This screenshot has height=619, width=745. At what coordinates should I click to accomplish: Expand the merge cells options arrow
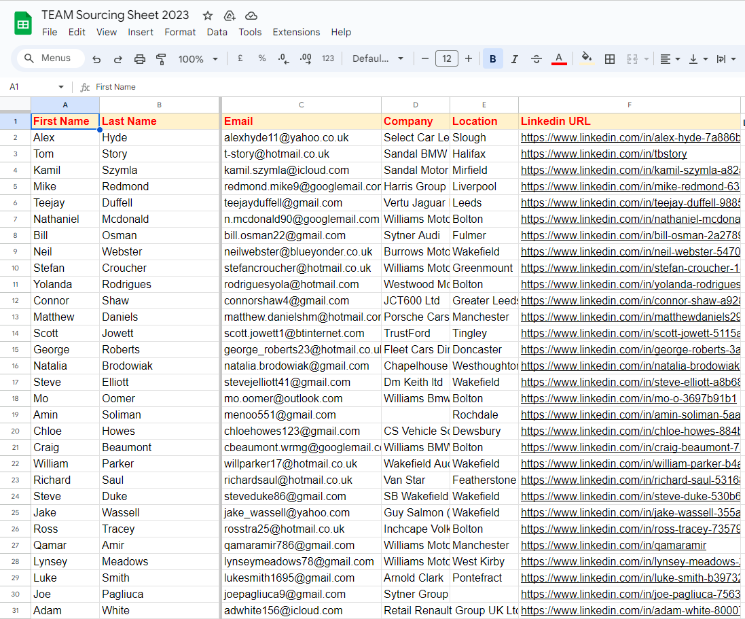[646, 59]
